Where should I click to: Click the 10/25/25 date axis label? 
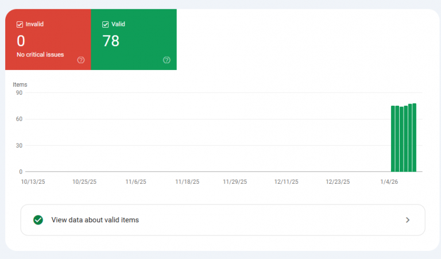coord(84,181)
